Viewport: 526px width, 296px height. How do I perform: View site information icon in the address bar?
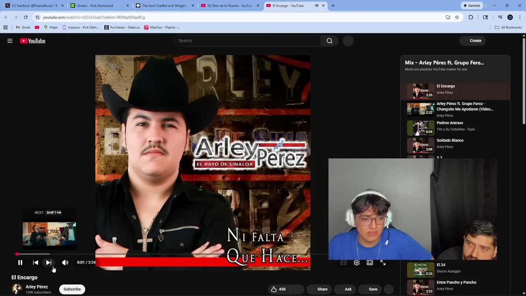(37, 17)
